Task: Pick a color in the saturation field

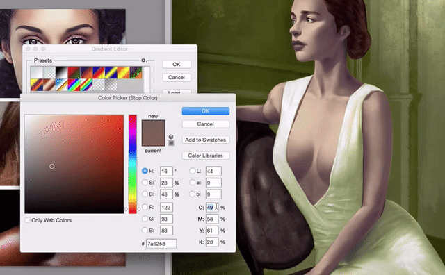Action: [74, 164]
